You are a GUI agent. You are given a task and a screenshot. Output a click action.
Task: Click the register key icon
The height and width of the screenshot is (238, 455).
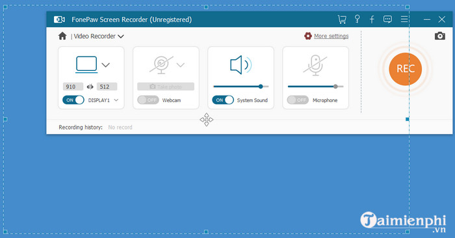[x=357, y=19]
